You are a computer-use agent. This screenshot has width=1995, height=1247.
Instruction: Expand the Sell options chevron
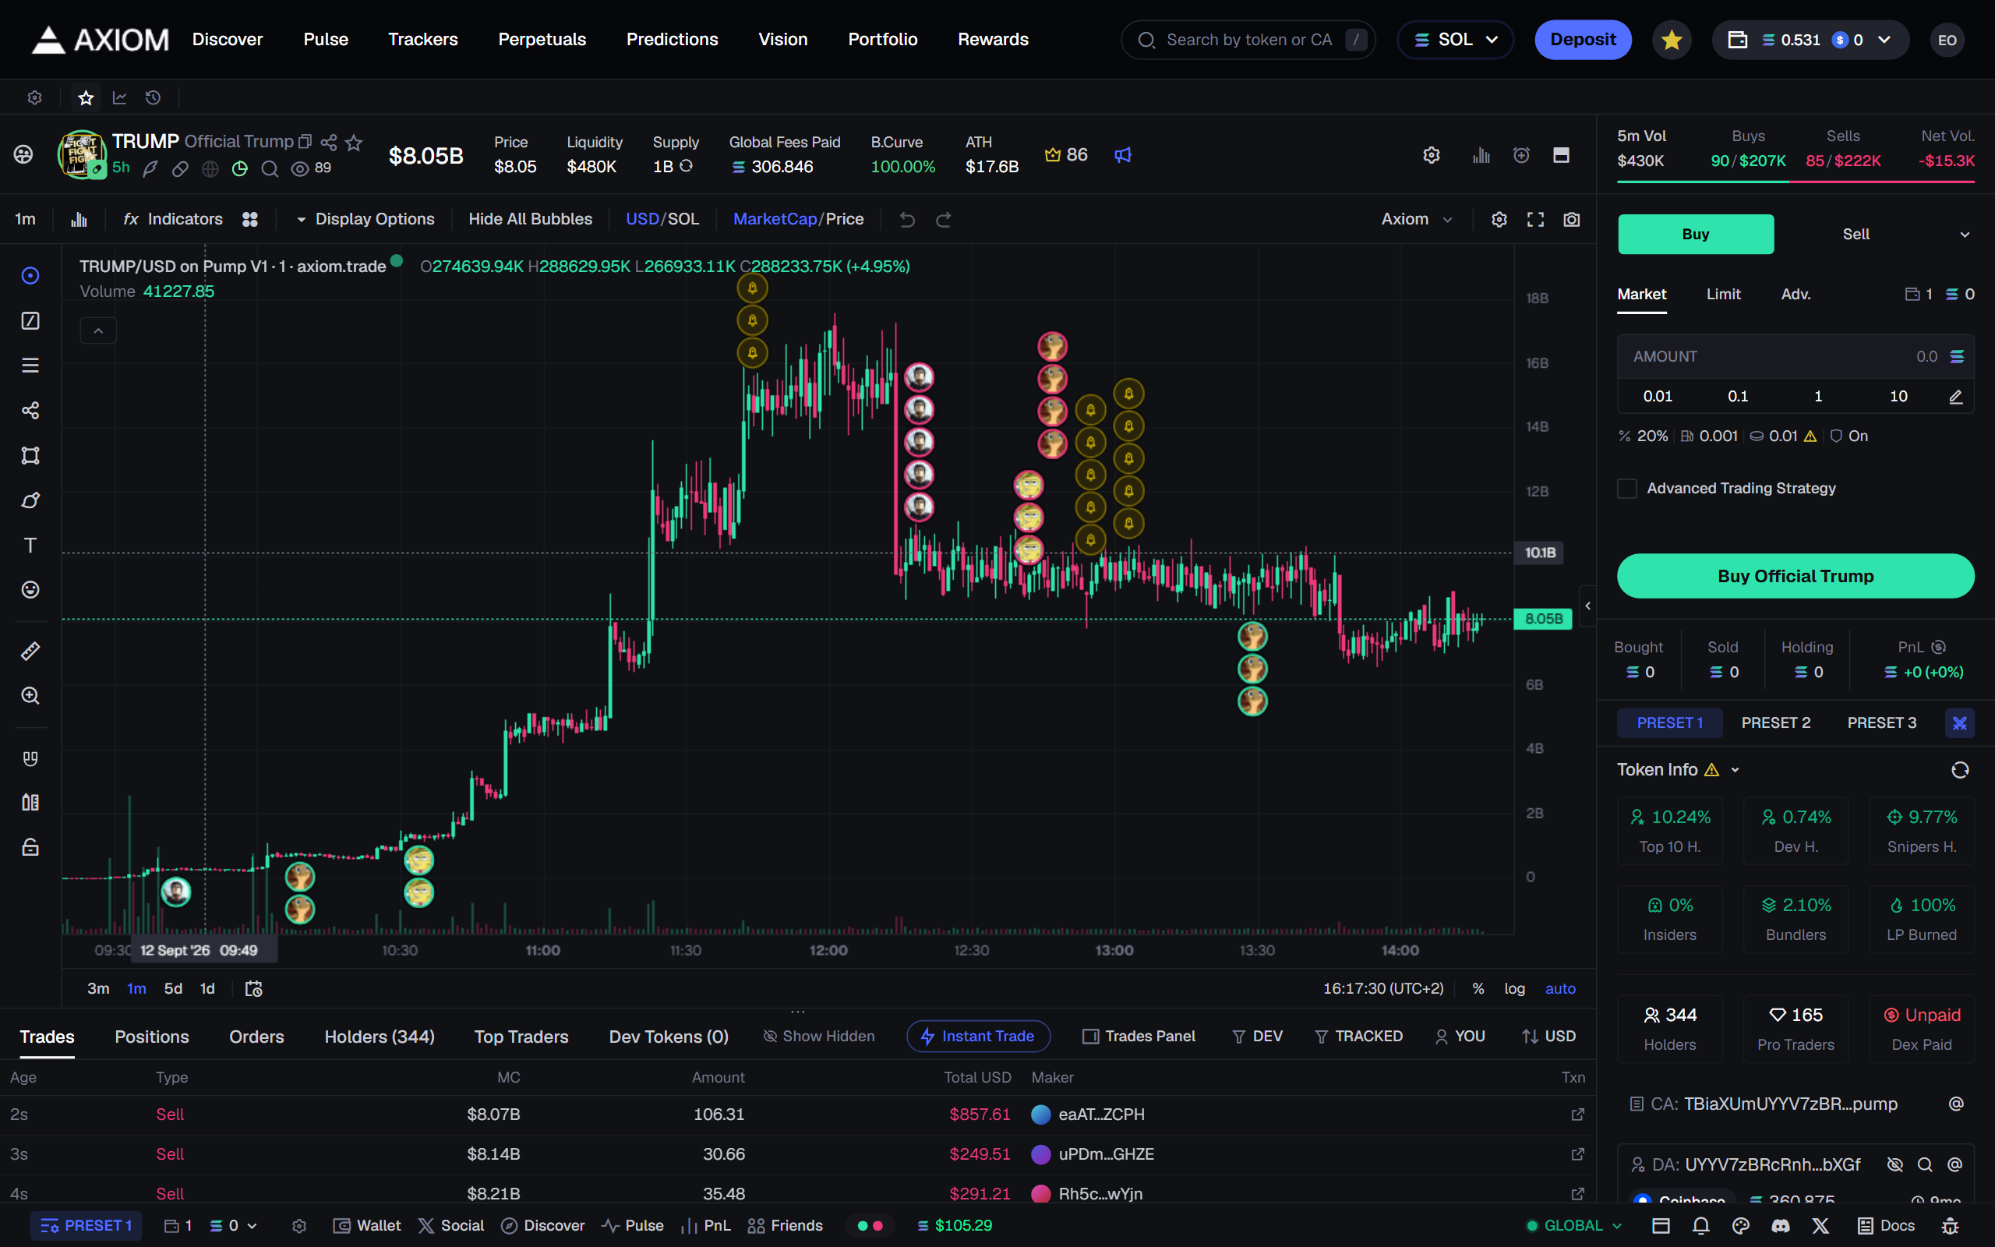tap(1965, 235)
